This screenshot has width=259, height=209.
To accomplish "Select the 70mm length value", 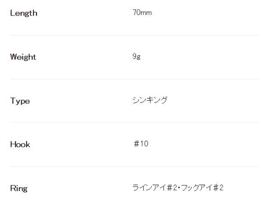I will coord(142,13).
